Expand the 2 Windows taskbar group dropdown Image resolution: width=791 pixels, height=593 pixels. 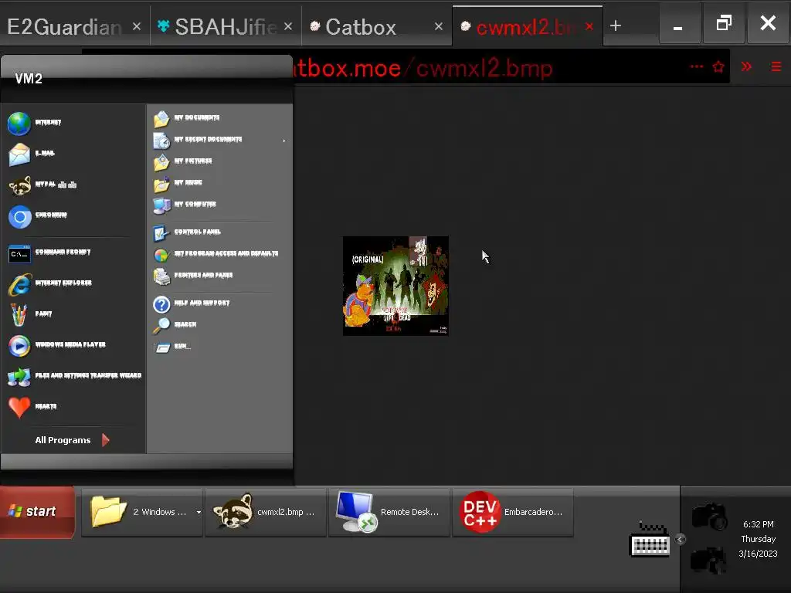click(199, 513)
